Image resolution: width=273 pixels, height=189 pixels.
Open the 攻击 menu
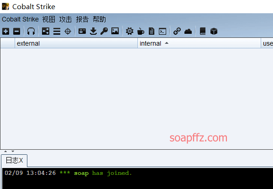click(65, 19)
